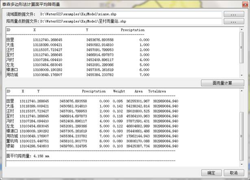
Task: Click area value 46604682.989 for 左龙
Action: point(138,126)
